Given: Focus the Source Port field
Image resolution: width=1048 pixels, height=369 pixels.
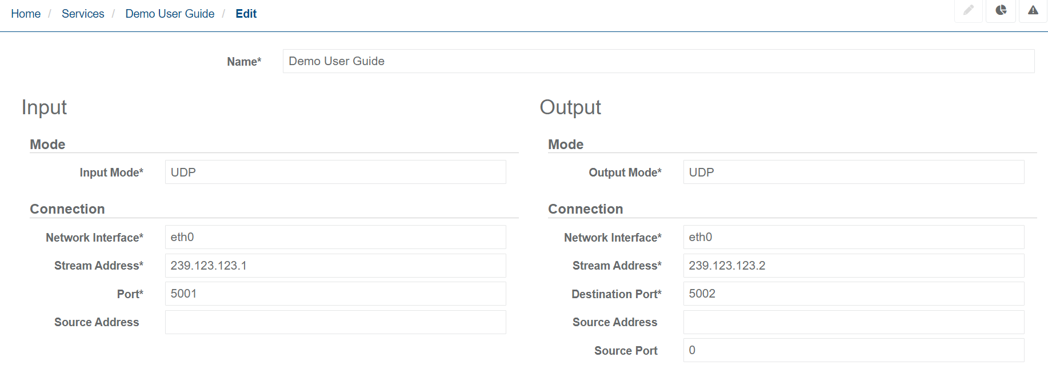Looking at the screenshot, I should (x=853, y=350).
